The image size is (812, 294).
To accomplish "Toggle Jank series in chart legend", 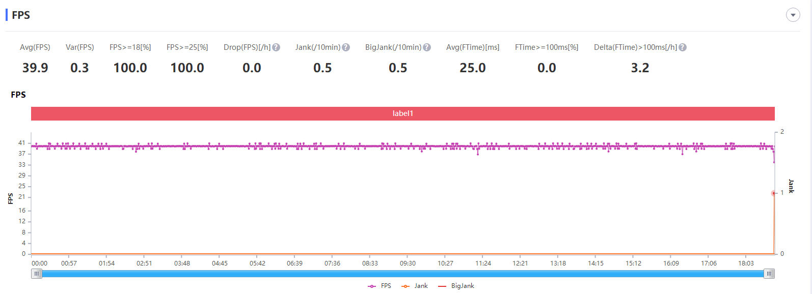I will [415, 286].
